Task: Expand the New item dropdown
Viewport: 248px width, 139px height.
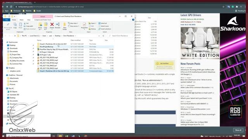Action: click(73, 23)
